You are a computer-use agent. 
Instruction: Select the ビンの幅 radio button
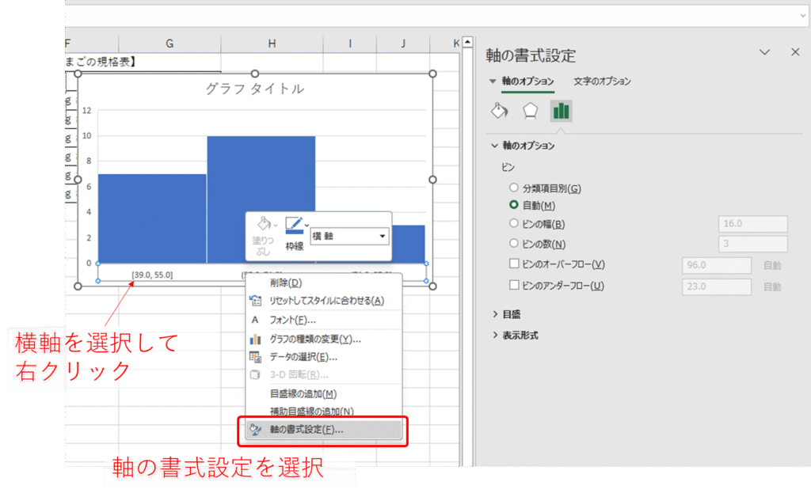pyautogui.click(x=514, y=224)
